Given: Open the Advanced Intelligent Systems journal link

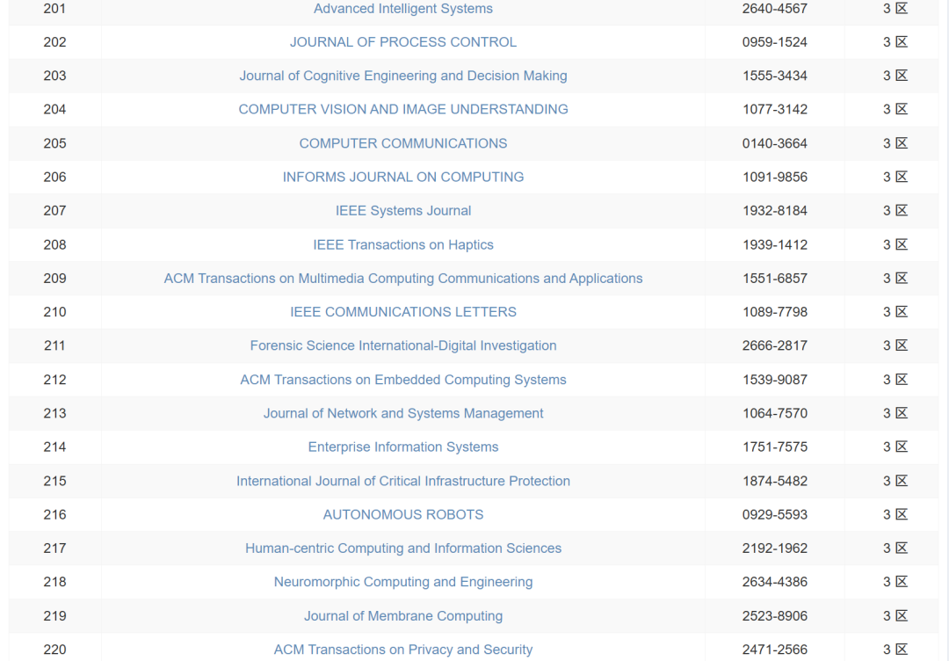Looking at the screenshot, I should pyautogui.click(x=403, y=9).
